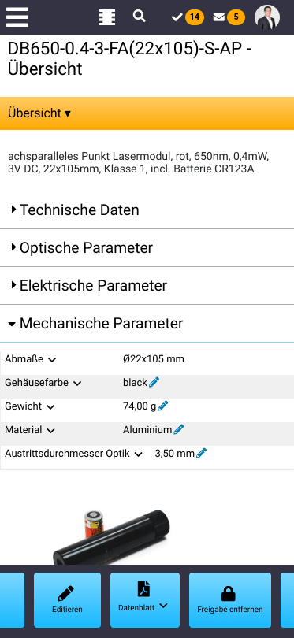Expand the Technische Daten section
294x638 pixels.
pos(147,210)
